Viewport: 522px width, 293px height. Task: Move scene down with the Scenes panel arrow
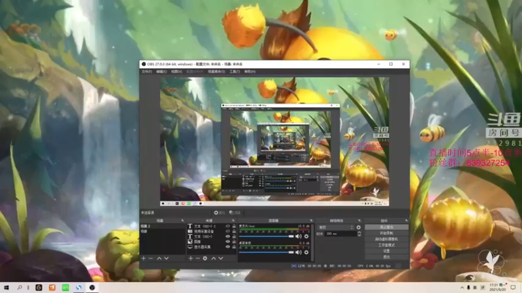(x=166, y=258)
